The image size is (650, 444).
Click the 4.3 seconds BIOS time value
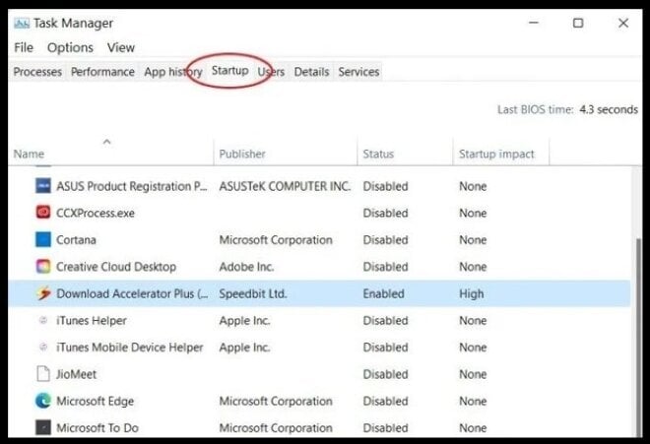click(608, 109)
